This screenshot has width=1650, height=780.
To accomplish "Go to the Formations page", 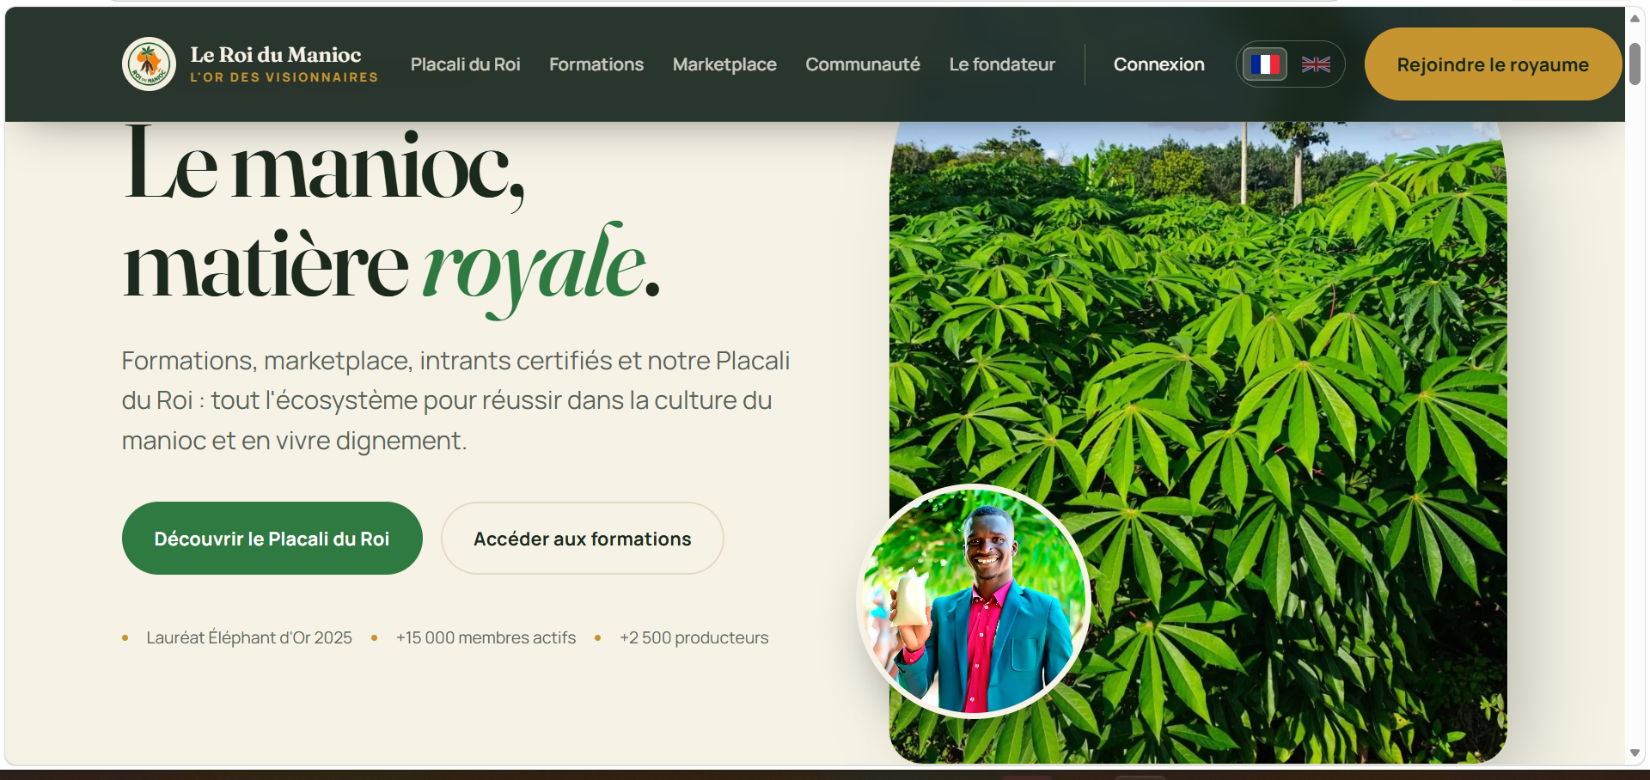I will (596, 64).
